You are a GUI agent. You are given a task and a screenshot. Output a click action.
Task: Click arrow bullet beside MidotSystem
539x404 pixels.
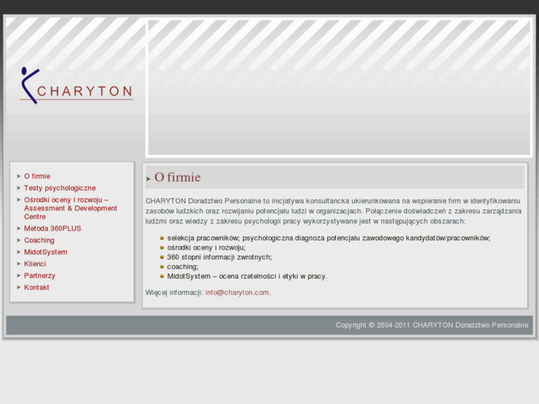19,252
